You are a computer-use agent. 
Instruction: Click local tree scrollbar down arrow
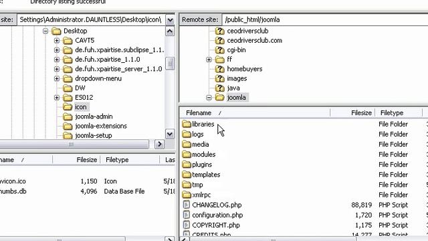[169, 134]
